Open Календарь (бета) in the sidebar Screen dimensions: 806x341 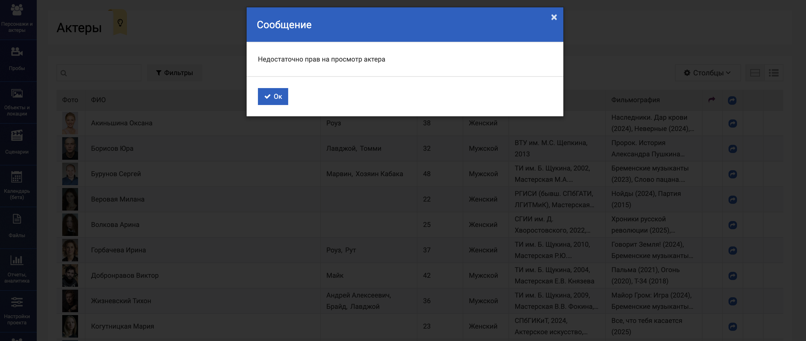tap(17, 185)
